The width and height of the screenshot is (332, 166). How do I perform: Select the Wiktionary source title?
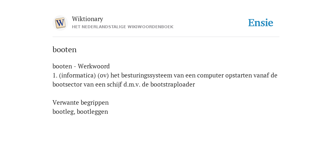(88, 19)
